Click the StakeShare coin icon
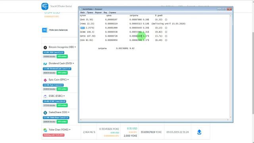The height and width of the screenshot is (143, 254). (45, 112)
